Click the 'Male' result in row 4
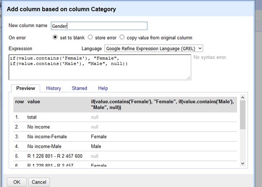This screenshot has height=187, width=262. click(96, 146)
